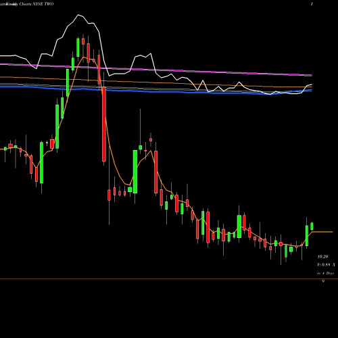Image resolution: width=338 pixels, height=338 pixels.
Task: Click the tallest red candlestick body
Action: point(104,124)
